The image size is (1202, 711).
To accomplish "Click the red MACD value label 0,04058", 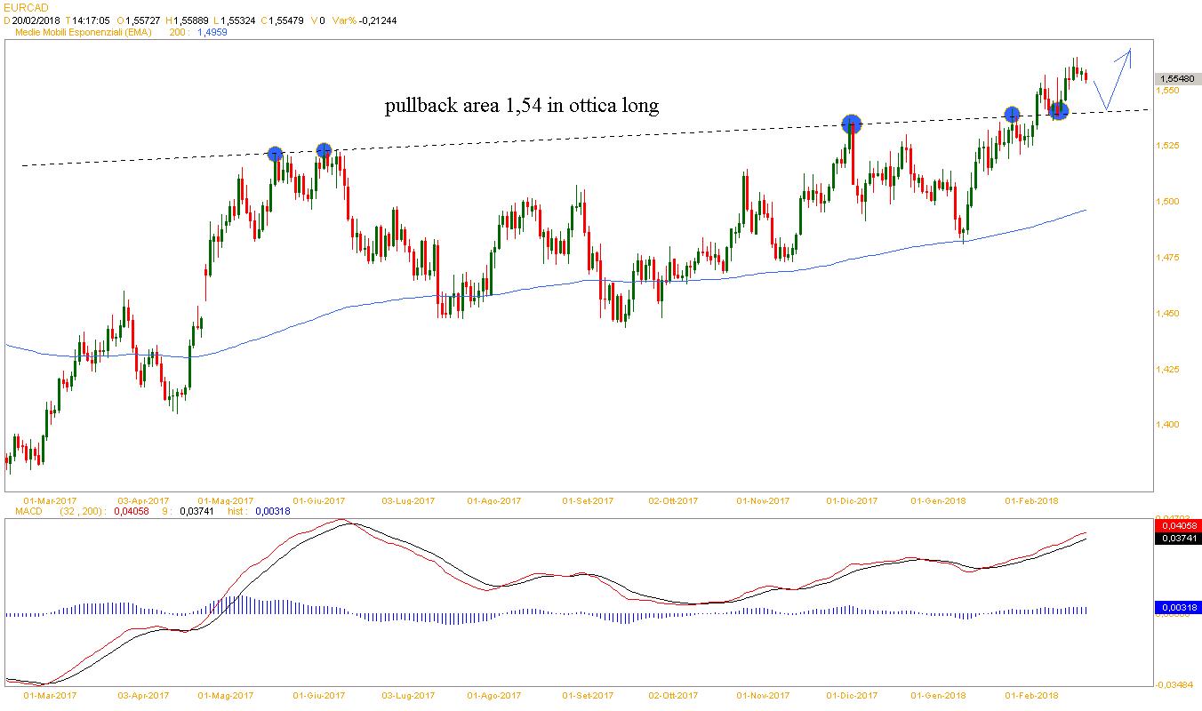I will (x=1177, y=527).
